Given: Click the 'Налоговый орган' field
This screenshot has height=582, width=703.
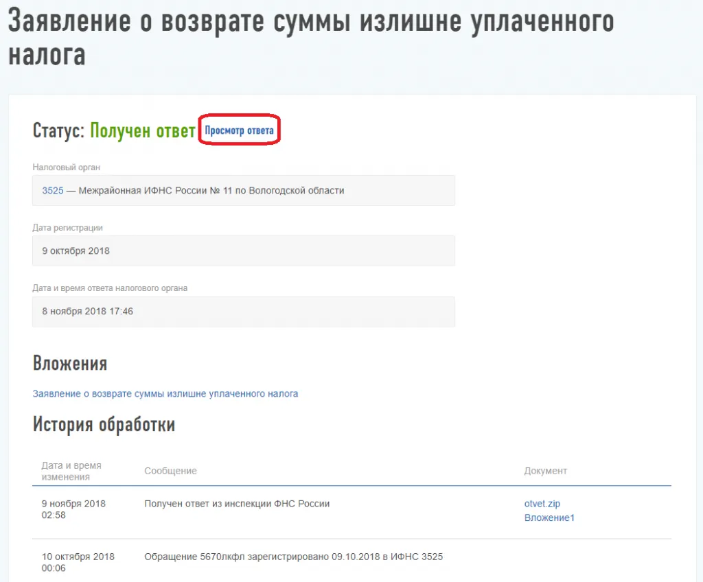Looking at the screenshot, I should [x=243, y=191].
